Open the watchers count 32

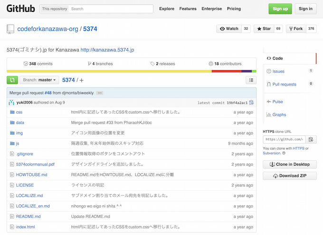[246, 28]
